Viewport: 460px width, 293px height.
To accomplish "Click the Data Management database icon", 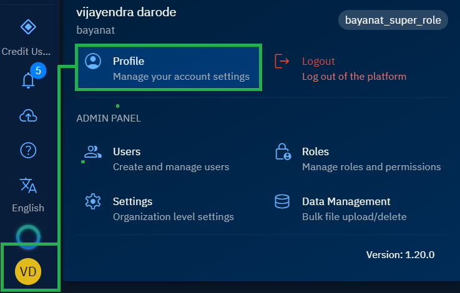I will point(283,201).
